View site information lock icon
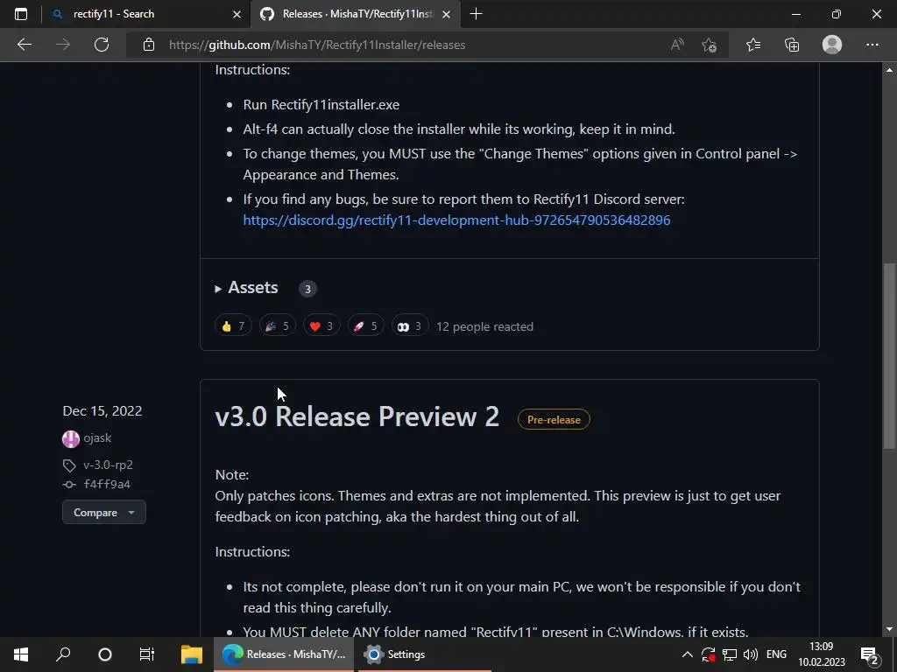 [149, 45]
